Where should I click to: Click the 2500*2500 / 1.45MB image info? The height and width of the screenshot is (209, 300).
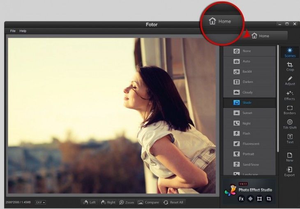click(x=18, y=202)
